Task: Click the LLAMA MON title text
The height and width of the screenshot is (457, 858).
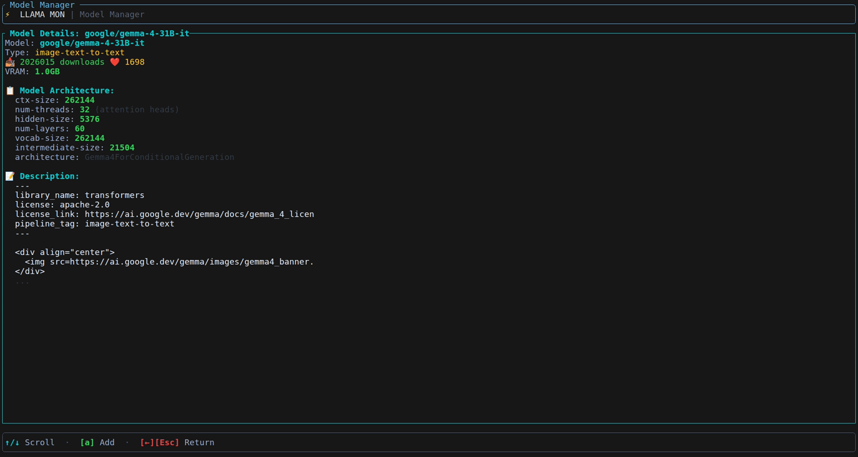Action: point(42,15)
